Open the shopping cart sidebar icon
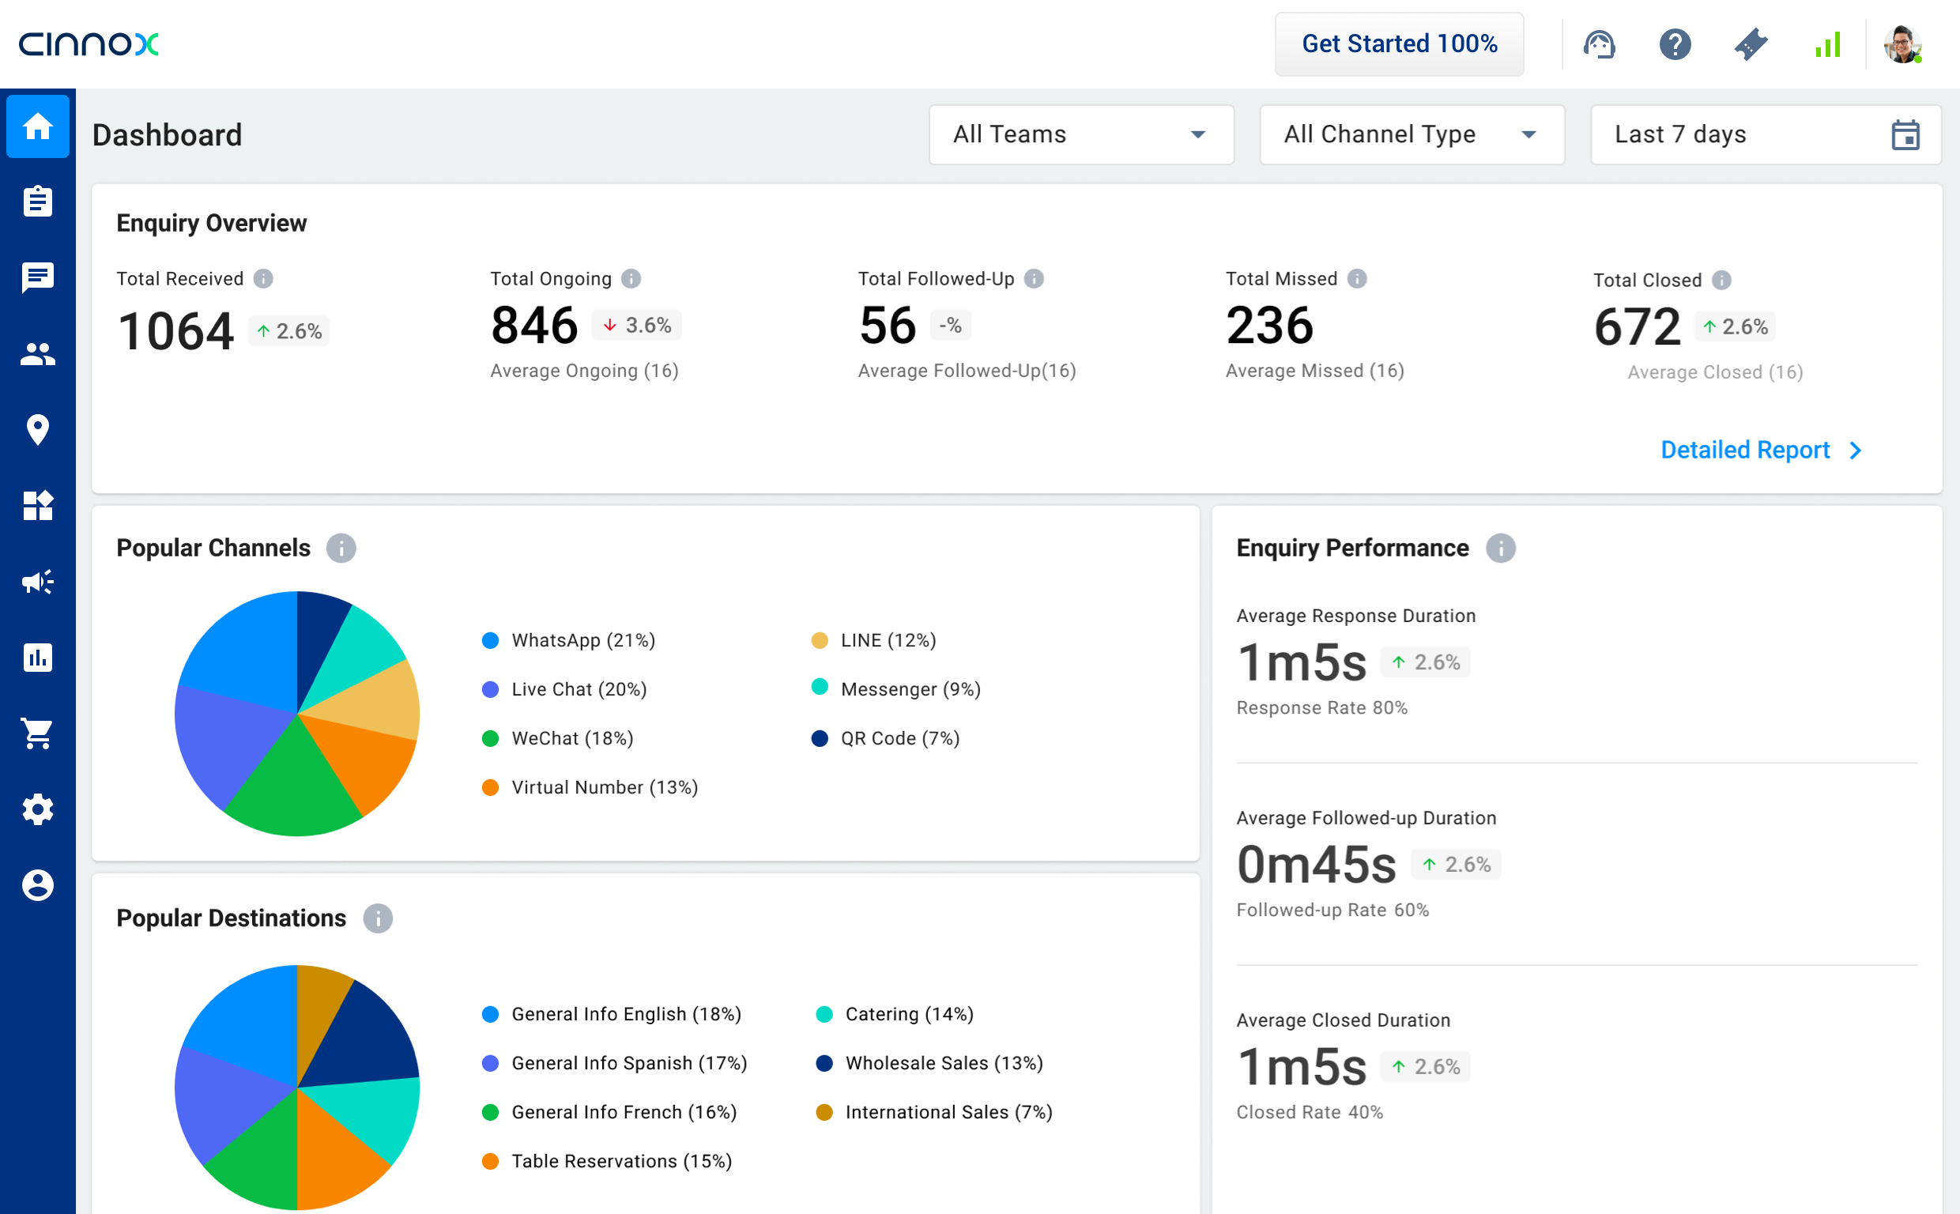This screenshot has height=1214, width=1960. pos(38,733)
